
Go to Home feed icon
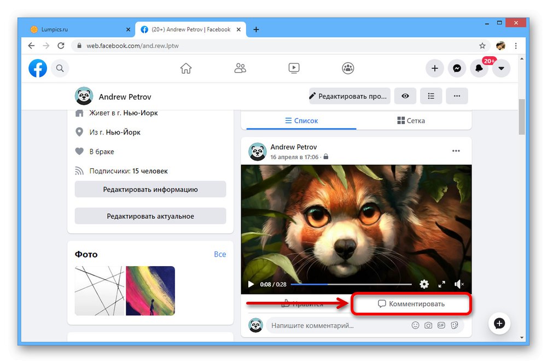coord(186,68)
